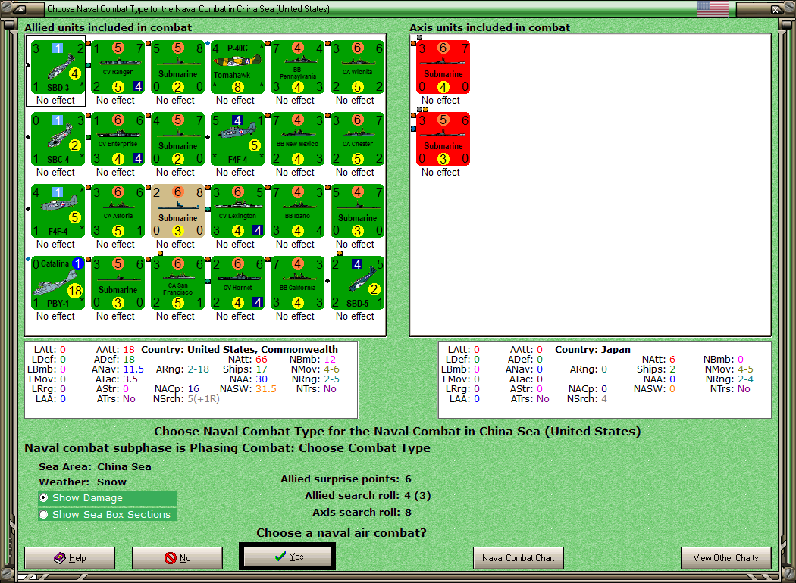Viewport: 796px width, 583px height.
Task: Open the Naval Combat Chart
Action: [x=519, y=558]
